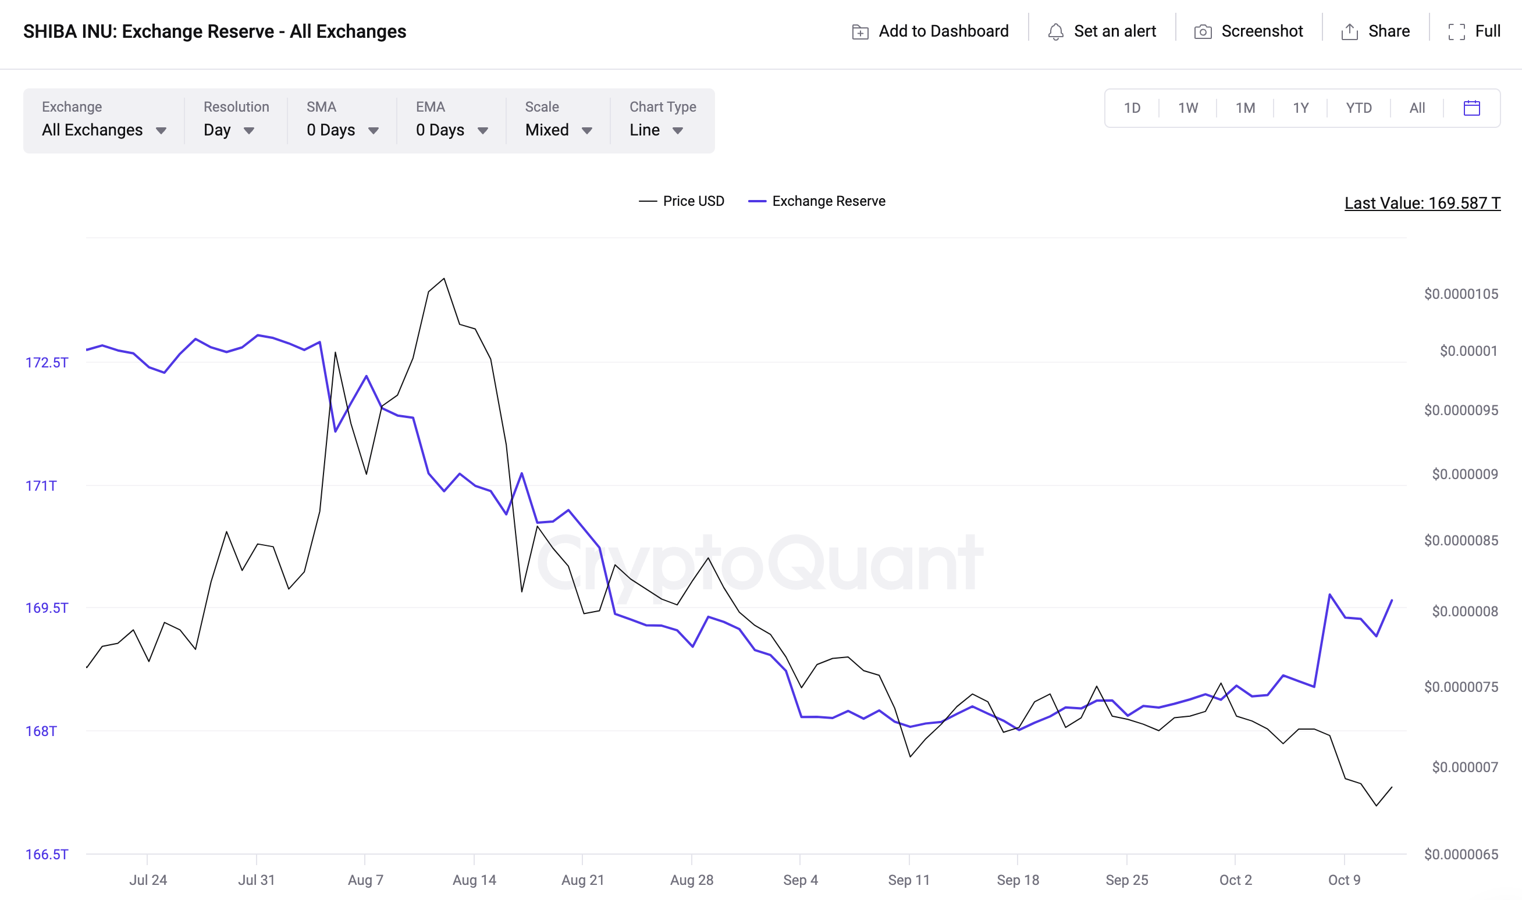
Task: Click the Add to Dashboard folder icon
Action: point(860,31)
